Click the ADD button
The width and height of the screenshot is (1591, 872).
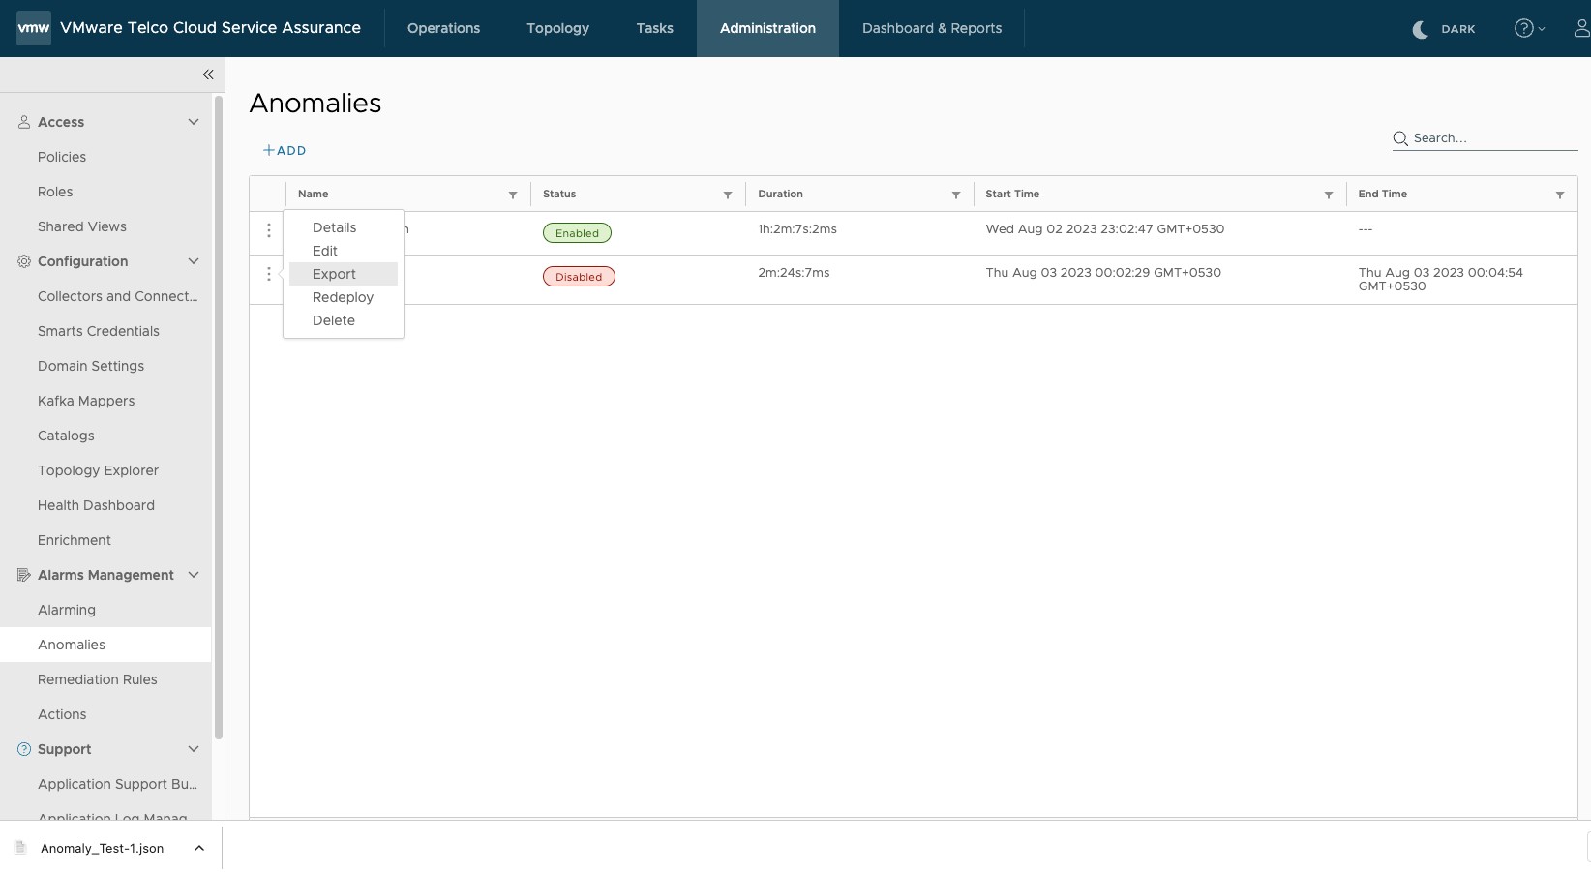click(285, 150)
